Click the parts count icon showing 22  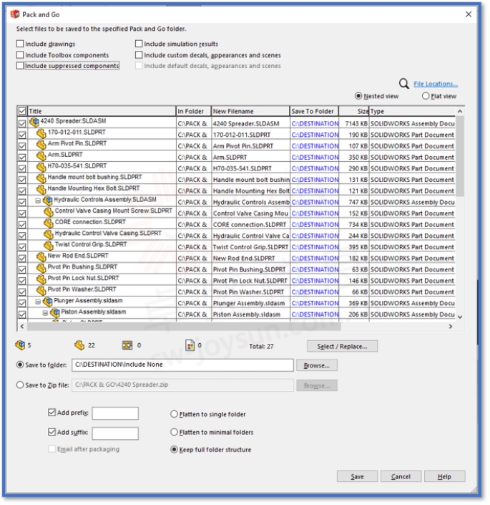tap(79, 345)
